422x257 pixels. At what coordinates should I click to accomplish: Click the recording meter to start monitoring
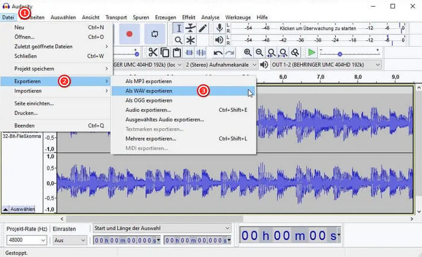coord(318,28)
